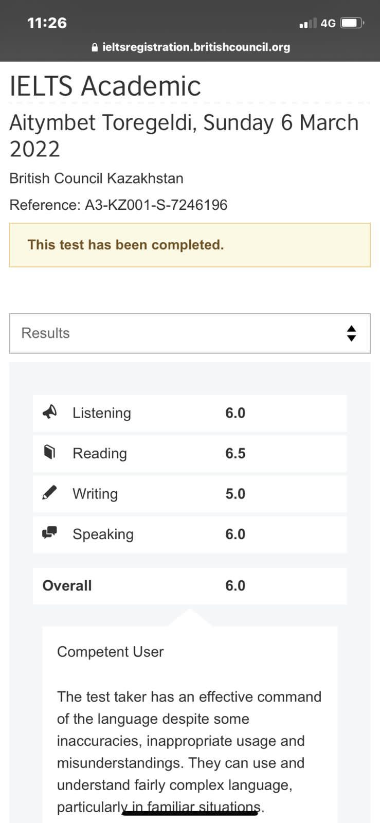This screenshot has width=380, height=823.
Task: Select the Writing 5.0 score row
Action: [x=190, y=494]
